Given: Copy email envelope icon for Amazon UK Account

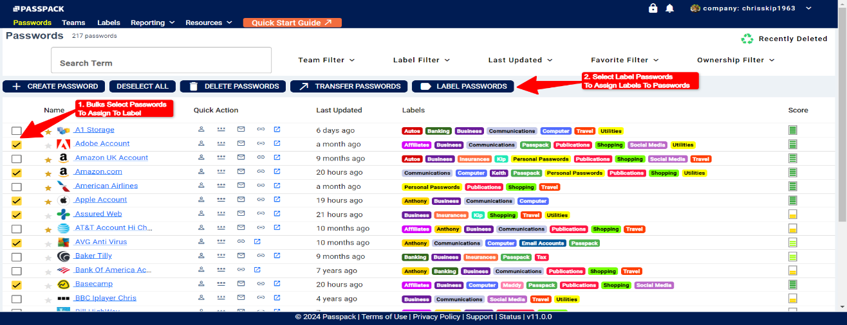Looking at the screenshot, I should [241, 158].
